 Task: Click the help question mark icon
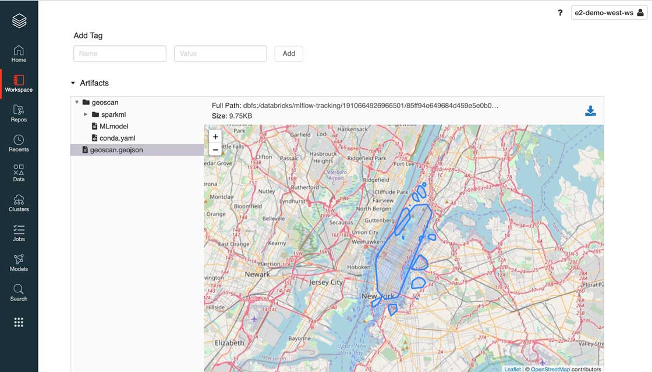click(560, 13)
